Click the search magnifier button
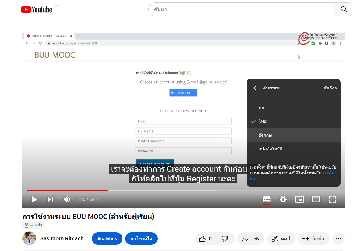The width and height of the screenshot is (352, 251). [x=344, y=9]
